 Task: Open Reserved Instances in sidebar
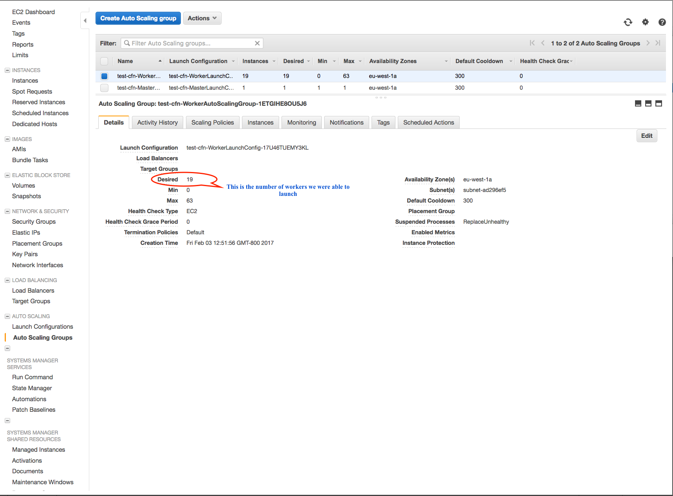[38, 102]
